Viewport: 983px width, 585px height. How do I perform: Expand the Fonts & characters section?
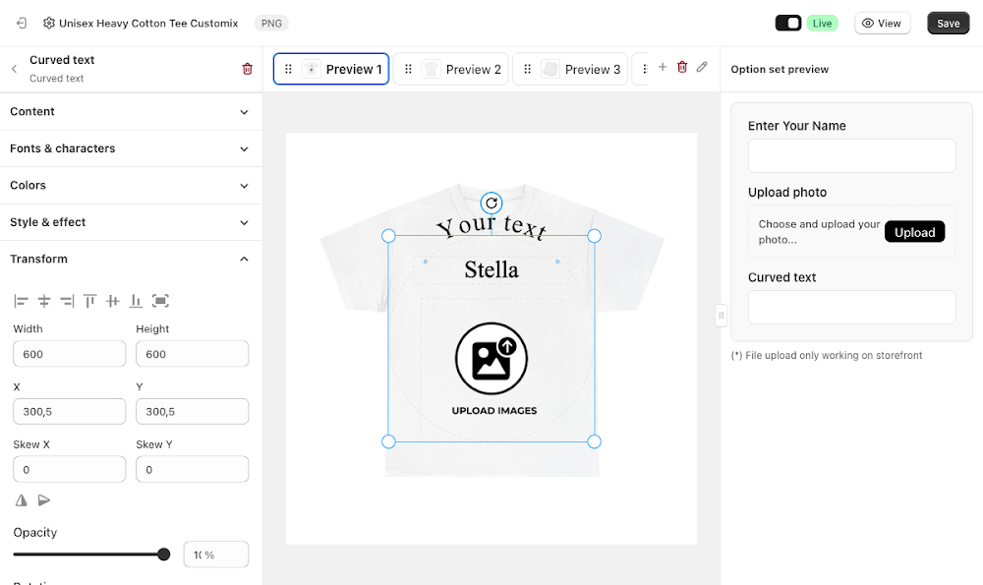[131, 148]
